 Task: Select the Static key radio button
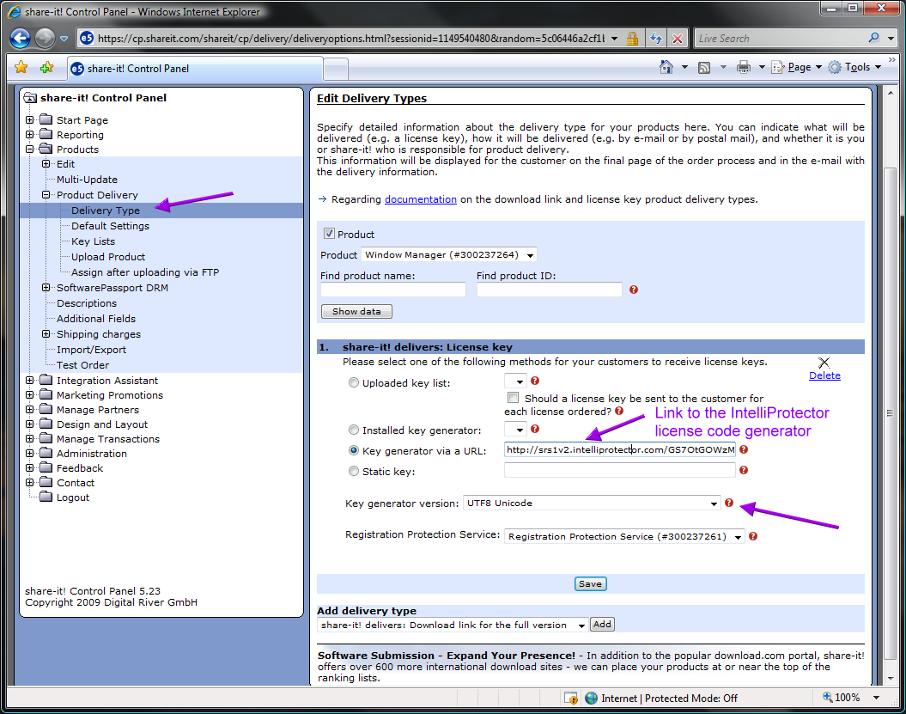coord(354,471)
